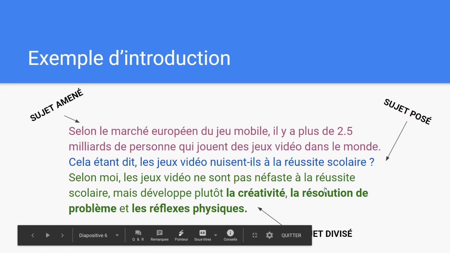Toggle Sous-titres captions
The width and height of the screenshot is (450, 253).
click(x=202, y=235)
